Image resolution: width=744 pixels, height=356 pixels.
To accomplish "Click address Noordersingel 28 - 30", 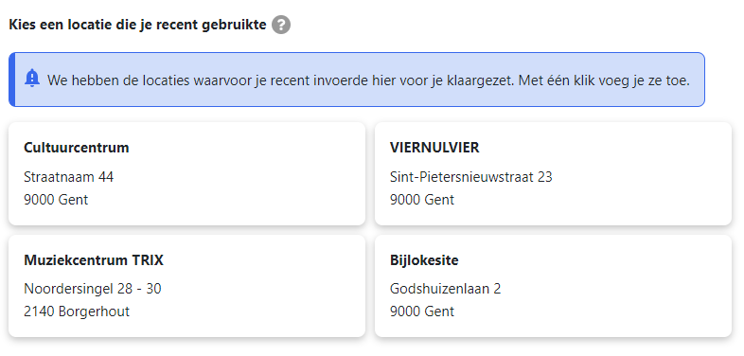I will (x=93, y=289).
